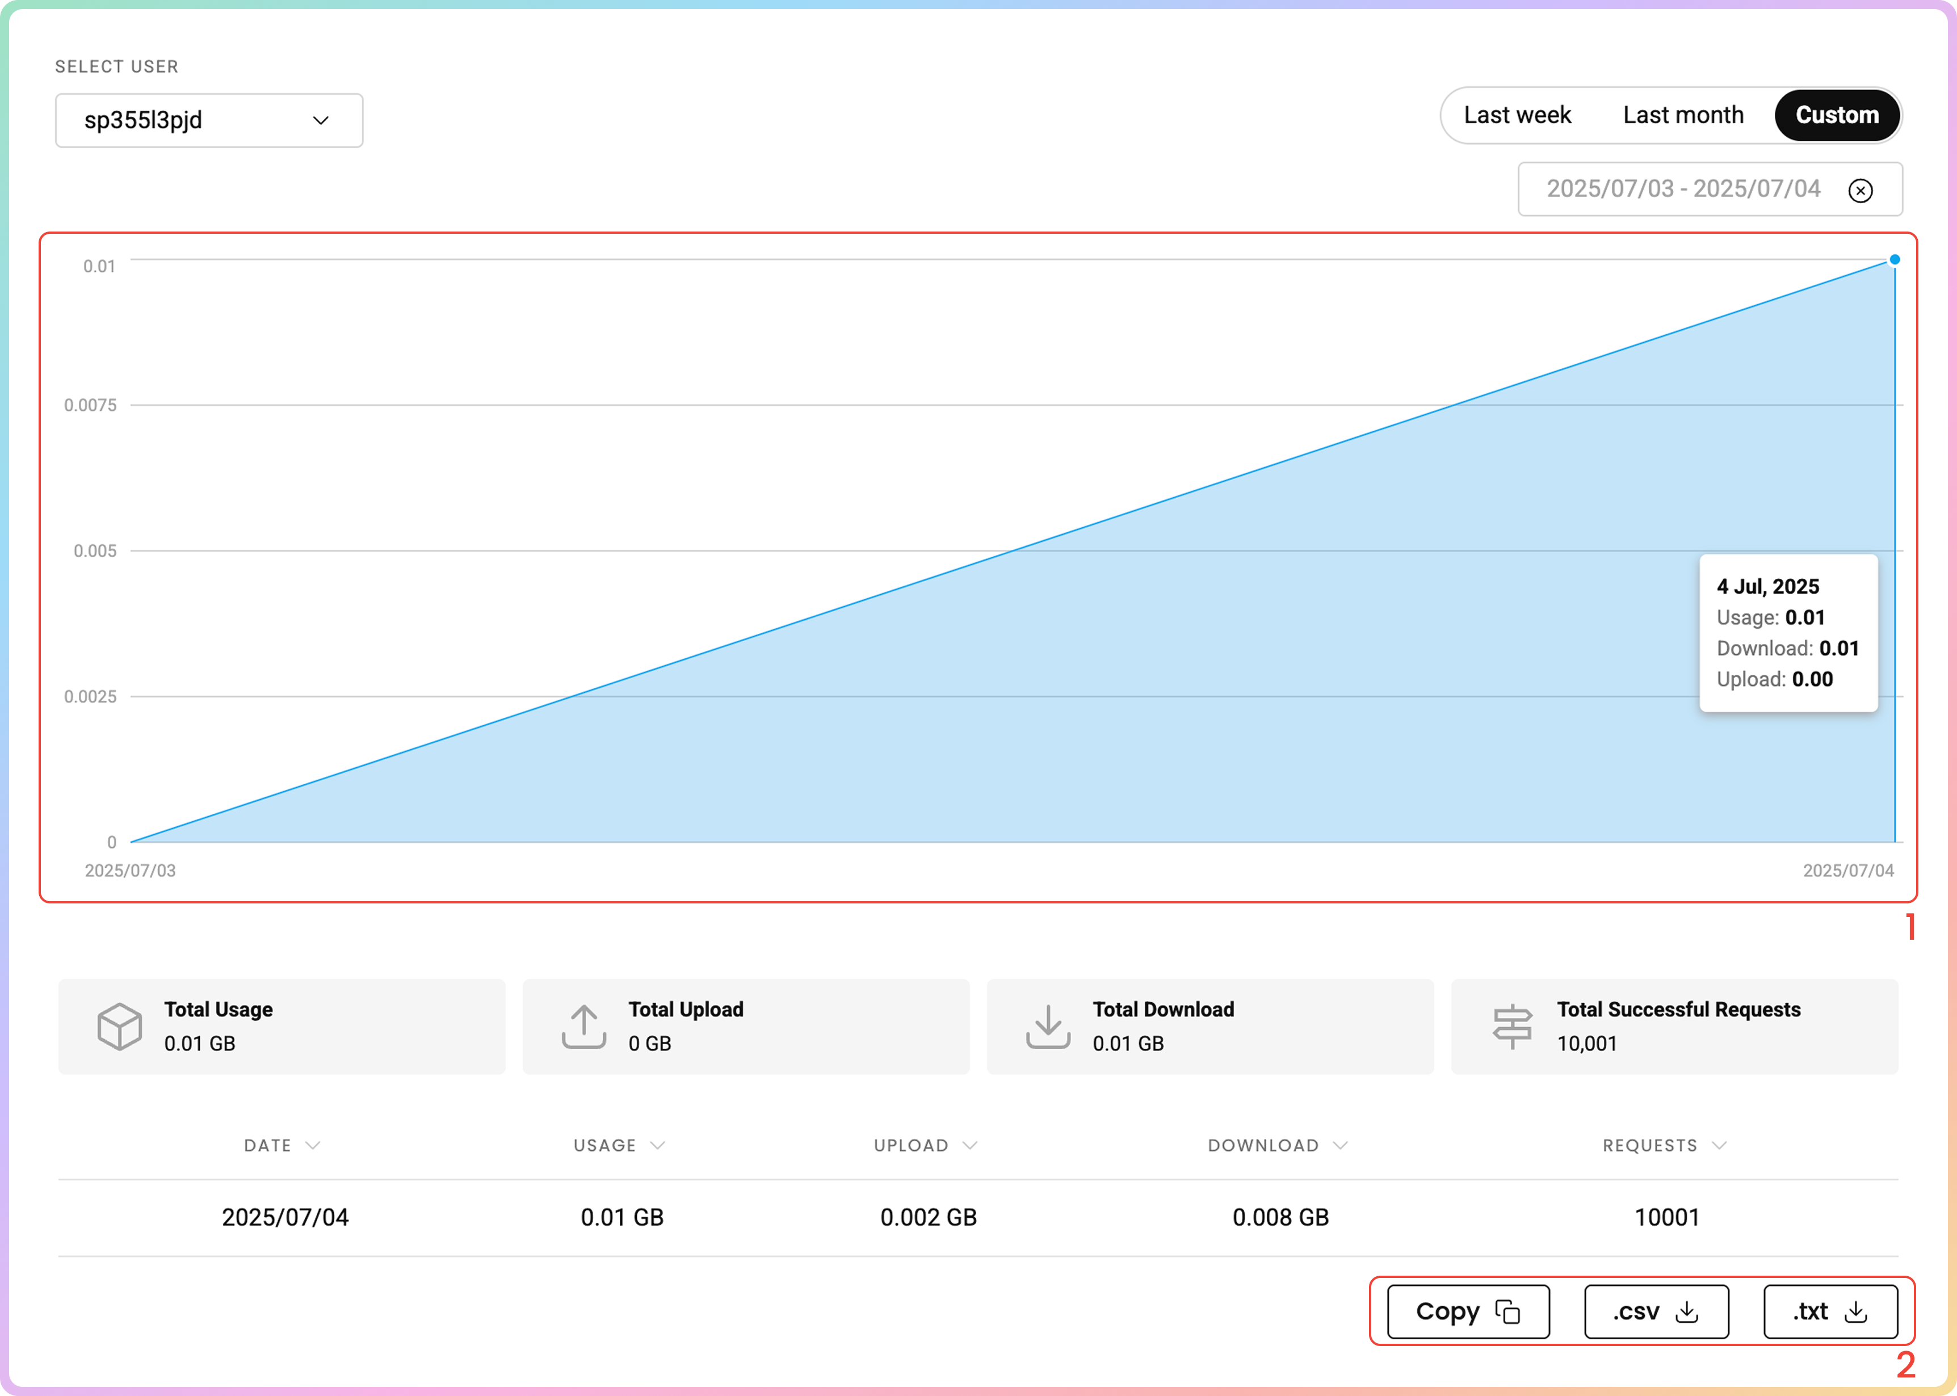Viewport: 1957px width, 1396px height.
Task: Select the 10001 requests cell
Action: tap(1666, 1217)
